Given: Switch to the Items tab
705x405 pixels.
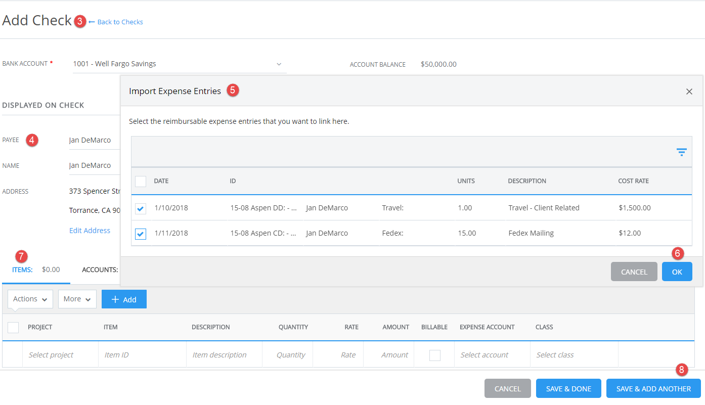Looking at the screenshot, I should coord(36,270).
